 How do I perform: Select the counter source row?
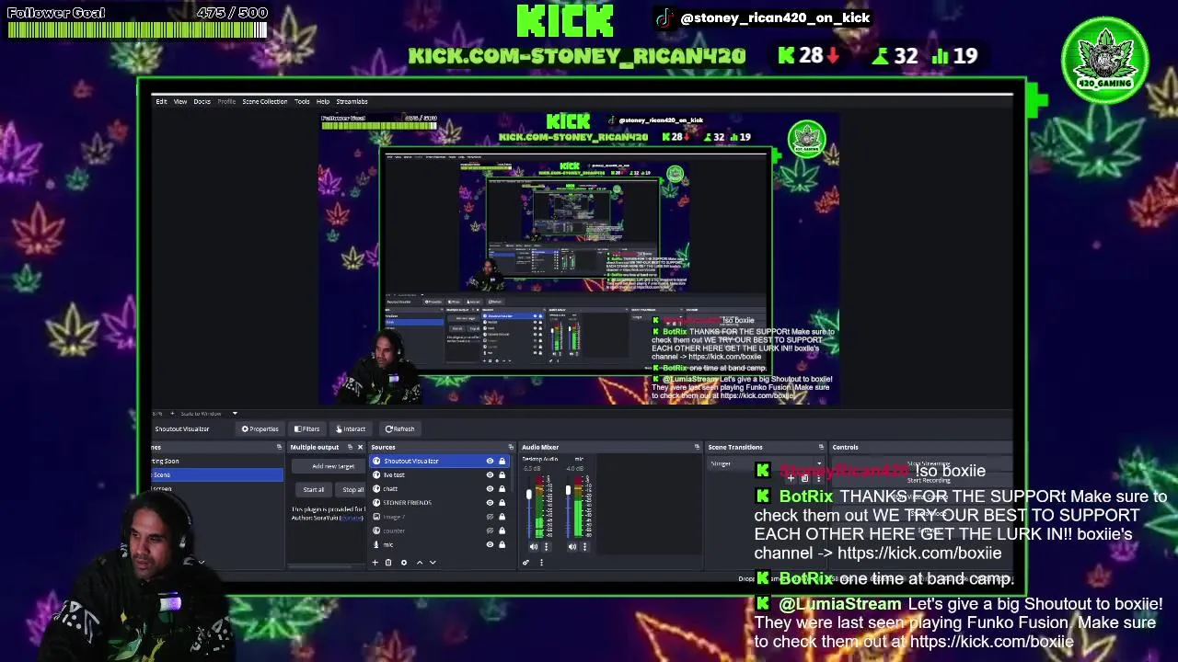coord(439,531)
